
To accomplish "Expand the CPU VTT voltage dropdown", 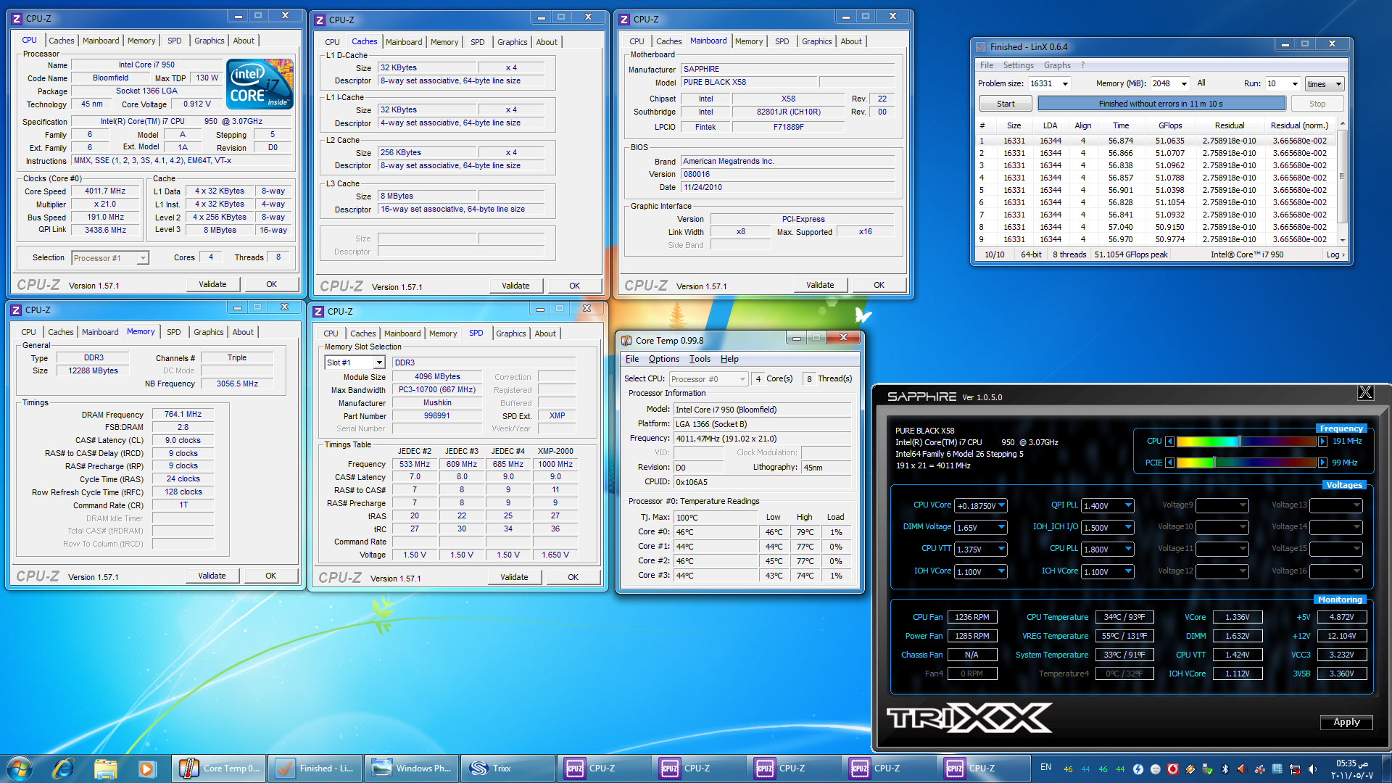I will (x=1001, y=549).
